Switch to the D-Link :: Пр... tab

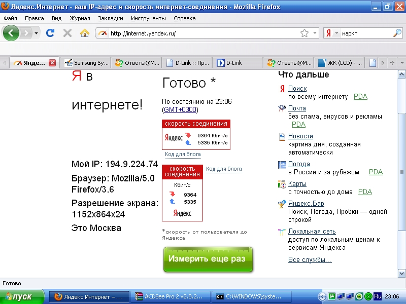[187, 63]
